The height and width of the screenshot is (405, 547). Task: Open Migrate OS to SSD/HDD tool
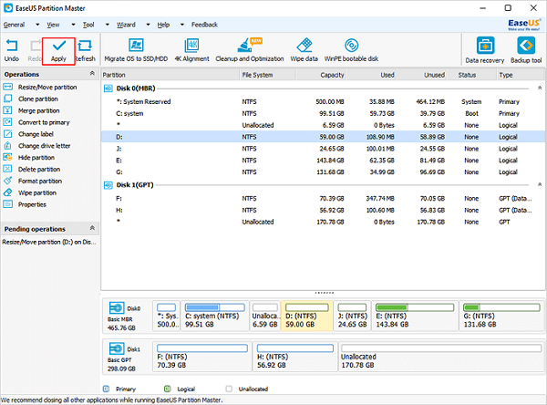(136, 51)
